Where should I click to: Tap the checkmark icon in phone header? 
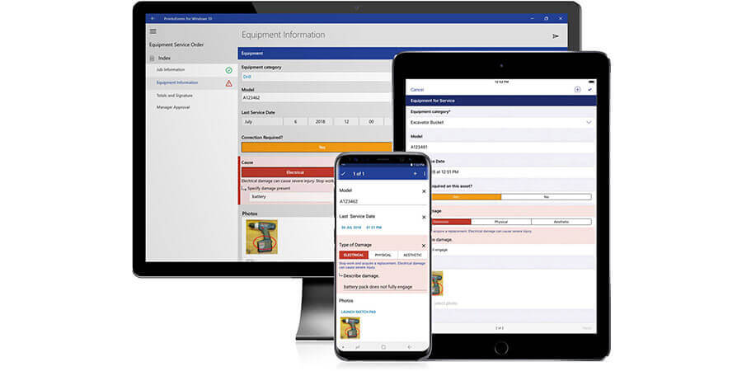click(343, 174)
